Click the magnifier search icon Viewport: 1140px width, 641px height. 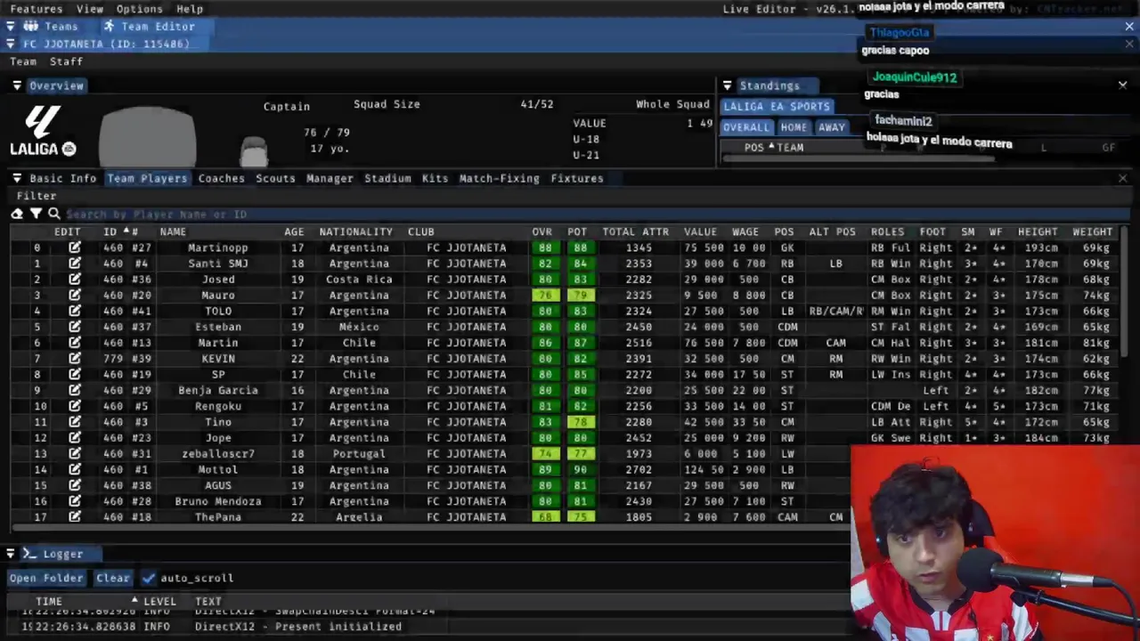(54, 214)
